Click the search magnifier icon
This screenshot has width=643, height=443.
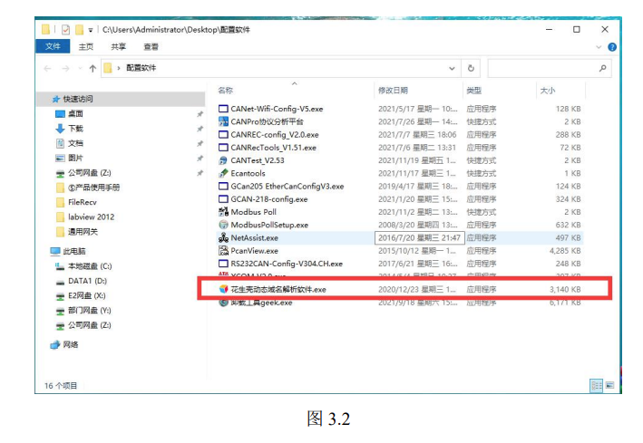click(602, 68)
